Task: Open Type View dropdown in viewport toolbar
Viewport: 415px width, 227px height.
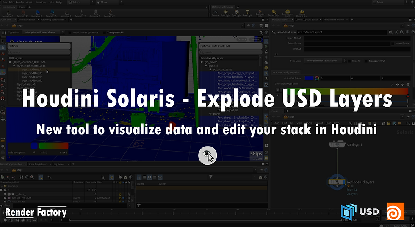Action: tap(43, 33)
